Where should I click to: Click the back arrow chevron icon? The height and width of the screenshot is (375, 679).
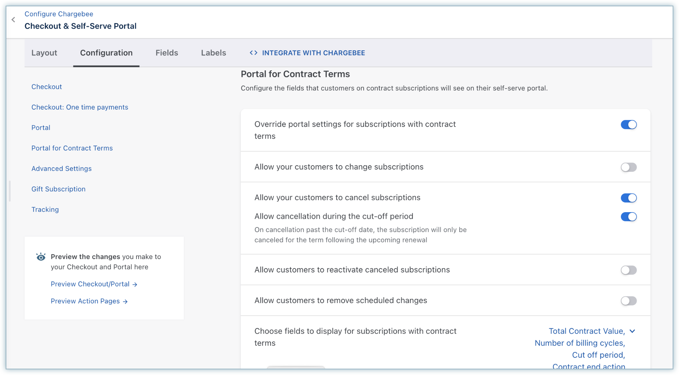13,20
